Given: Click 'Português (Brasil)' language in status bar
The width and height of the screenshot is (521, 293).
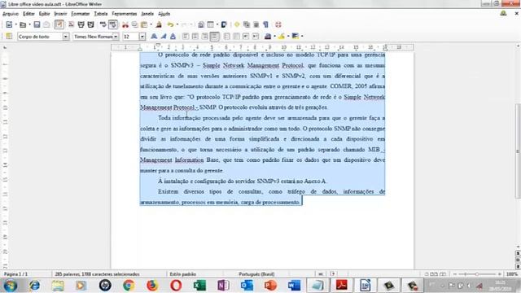Looking at the screenshot, I should click(x=256, y=274).
